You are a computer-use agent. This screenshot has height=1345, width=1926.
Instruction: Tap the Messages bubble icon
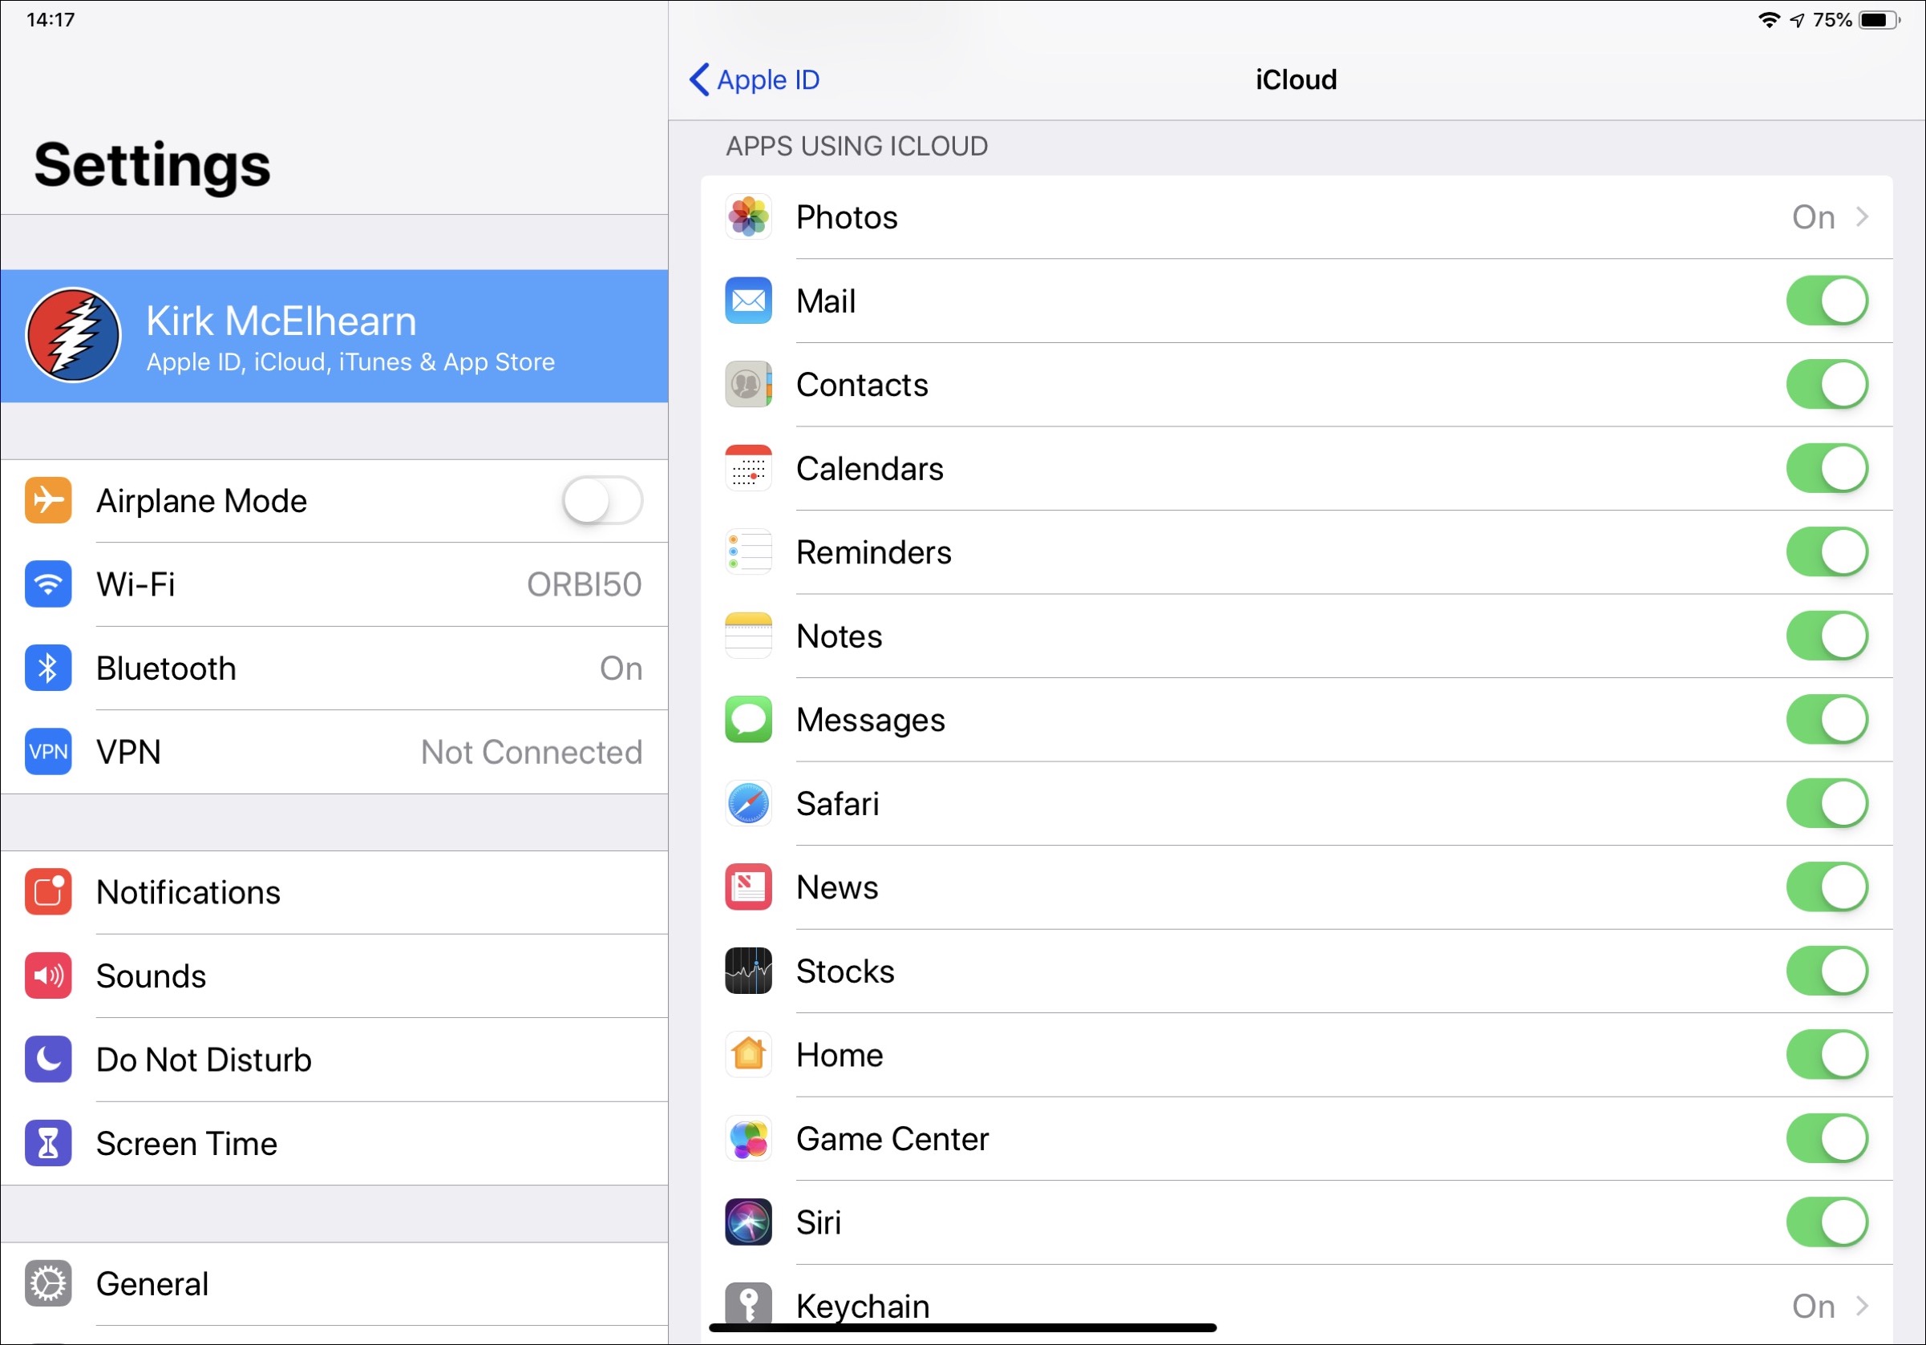coord(748,720)
